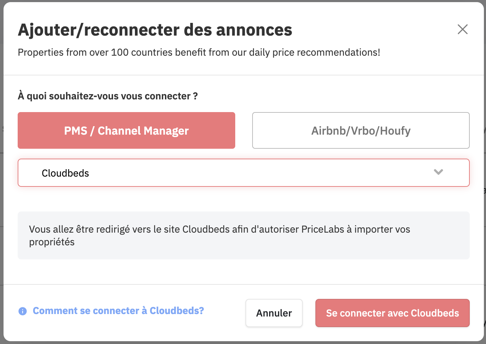Click Se connecter avec Cloudbeds button
Viewport: 486px width, 344px height.
coord(392,313)
